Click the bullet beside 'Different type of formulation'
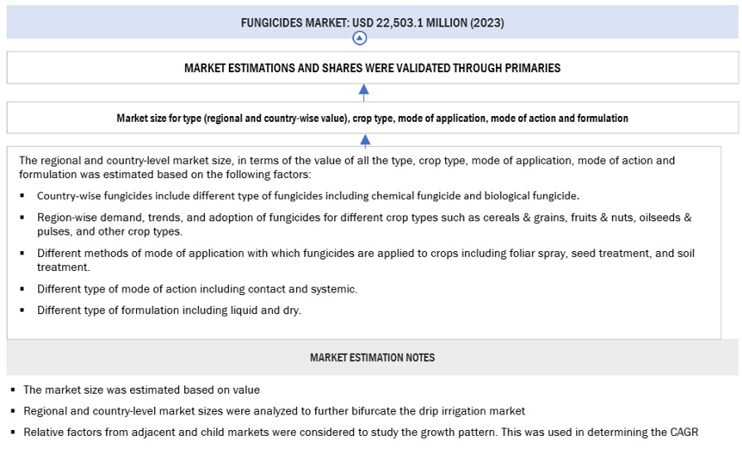 point(22,311)
